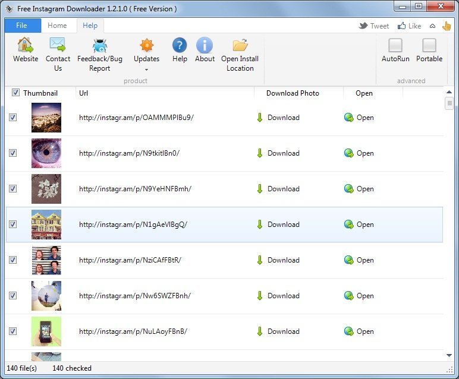Click the scrollbar up arrow
The width and height of the screenshot is (459, 379).
(x=449, y=92)
